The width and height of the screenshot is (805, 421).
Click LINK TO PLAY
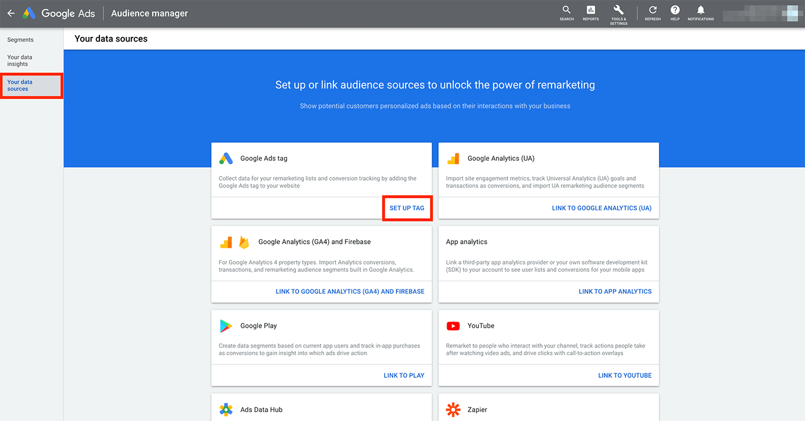click(404, 376)
